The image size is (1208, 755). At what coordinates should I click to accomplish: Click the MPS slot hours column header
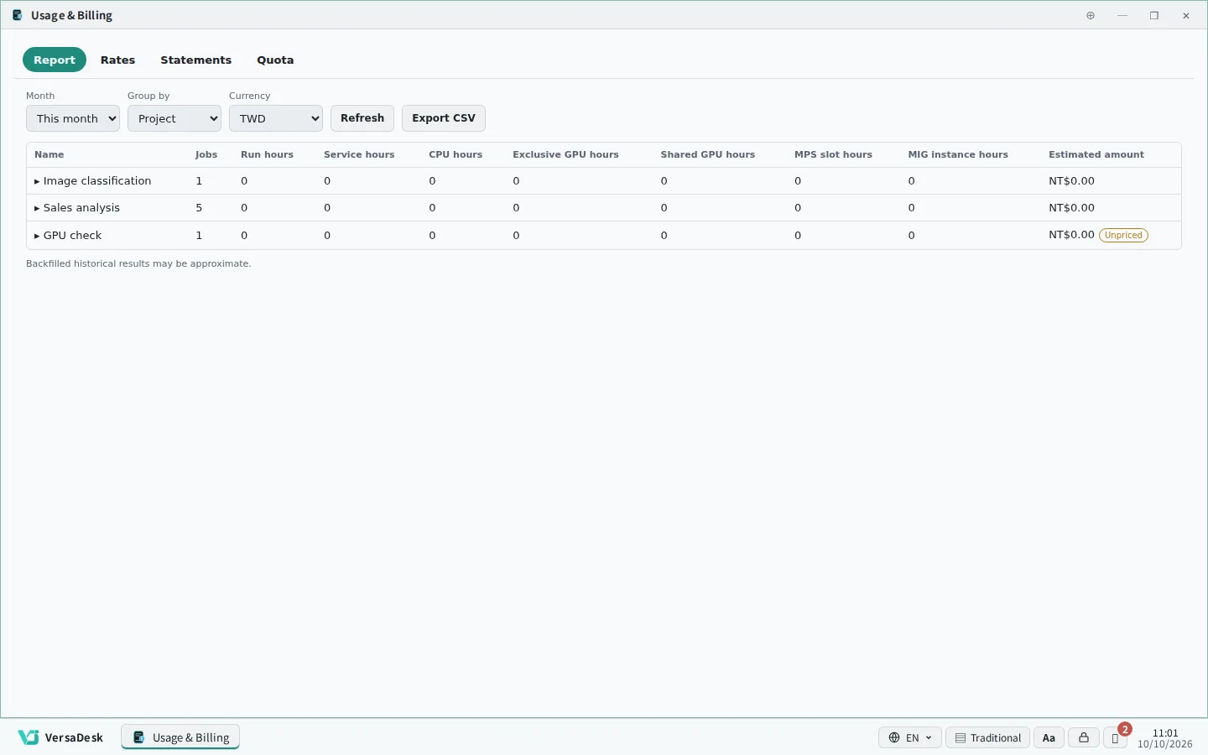[833, 154]
